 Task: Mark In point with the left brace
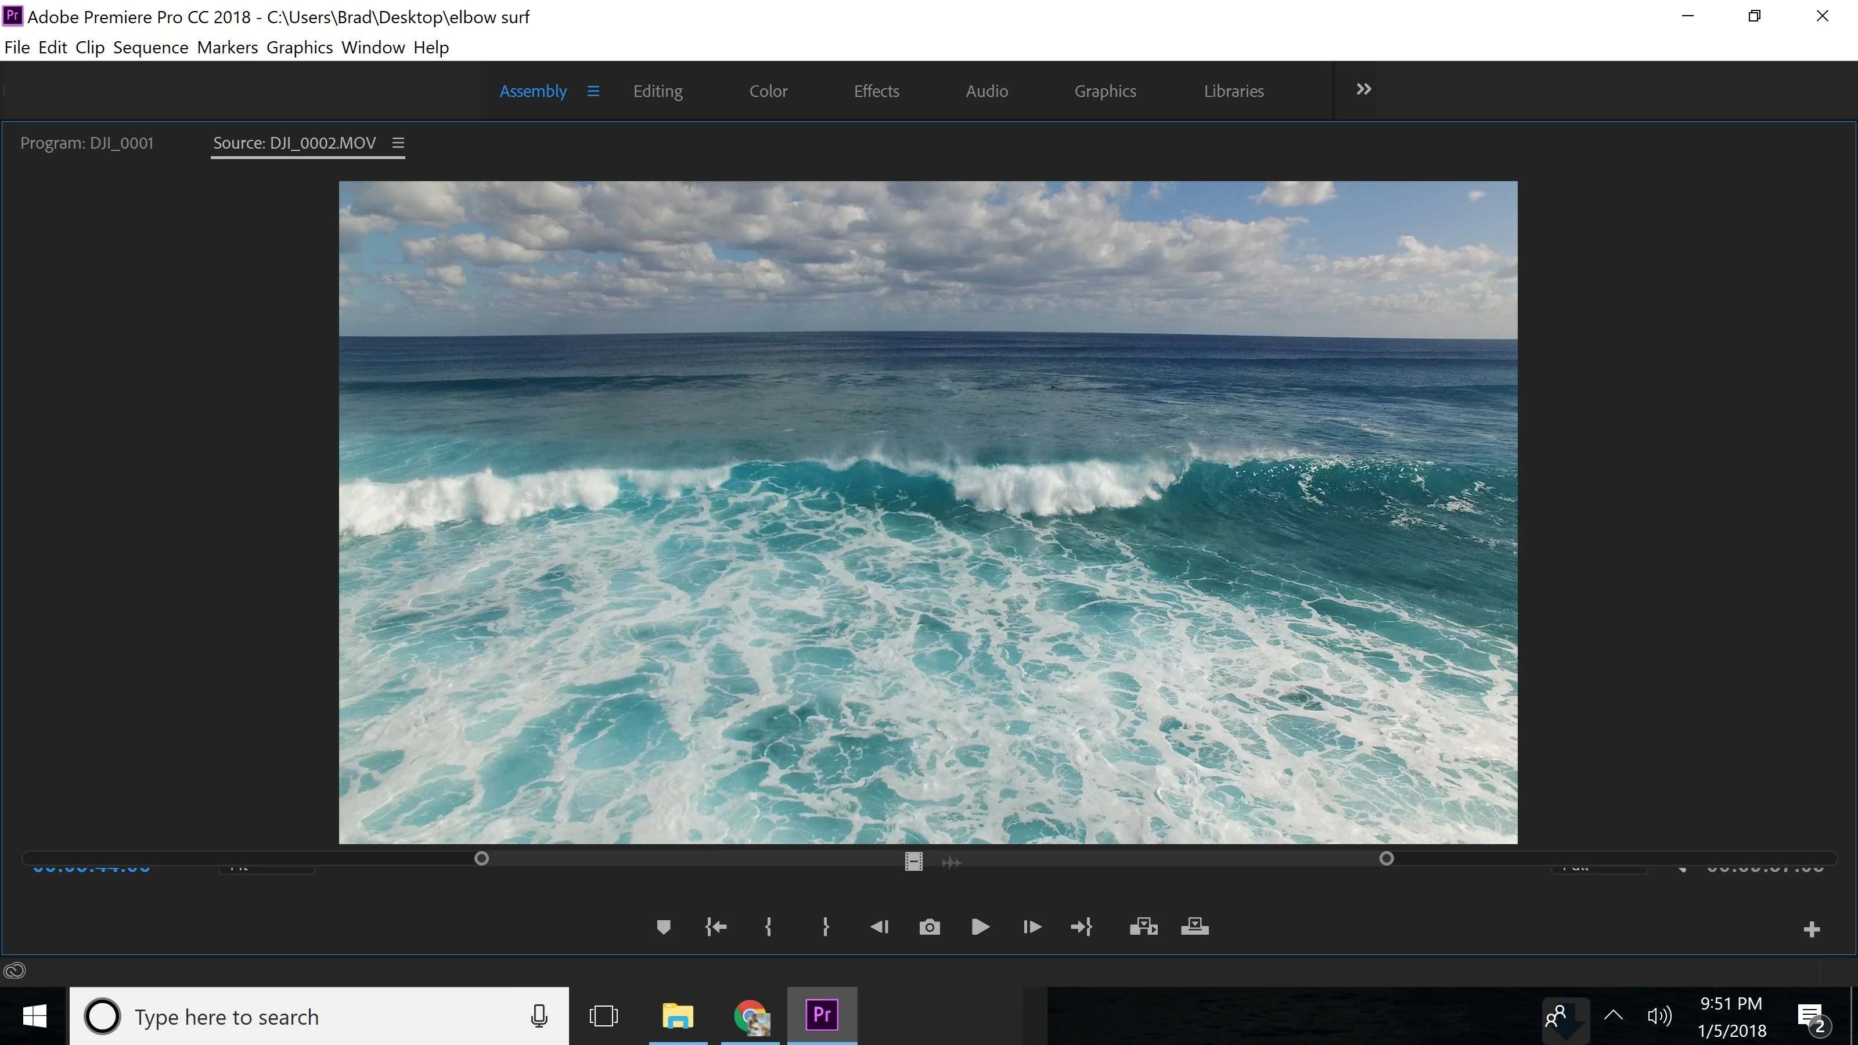768,927
